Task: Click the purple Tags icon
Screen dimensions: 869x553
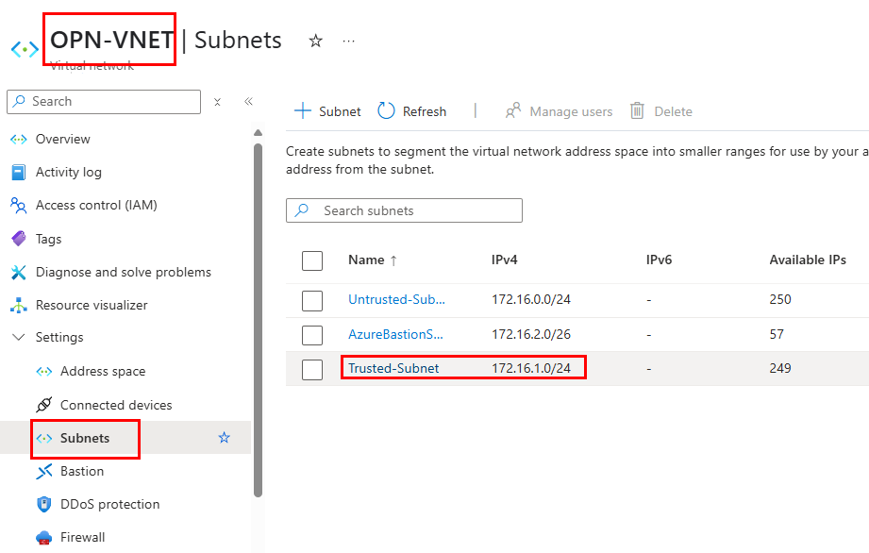Action: point(18,239)
